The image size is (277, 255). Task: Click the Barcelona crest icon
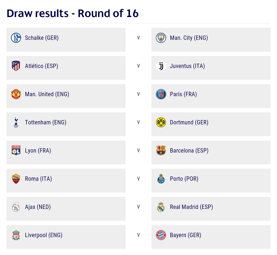[x=161, y=151]
